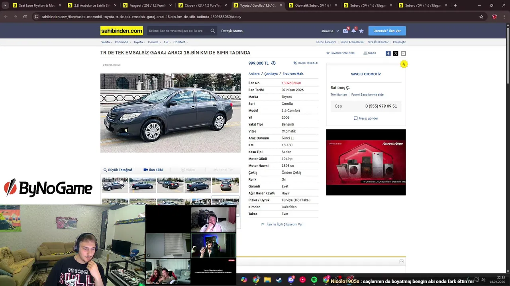
Task: Click Favori Satıcılarıma ekle link
Action: [x=367, y=95]
